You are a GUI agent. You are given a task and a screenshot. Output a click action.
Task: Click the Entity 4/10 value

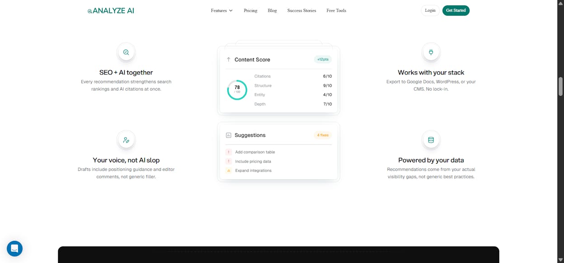point(327,95)
